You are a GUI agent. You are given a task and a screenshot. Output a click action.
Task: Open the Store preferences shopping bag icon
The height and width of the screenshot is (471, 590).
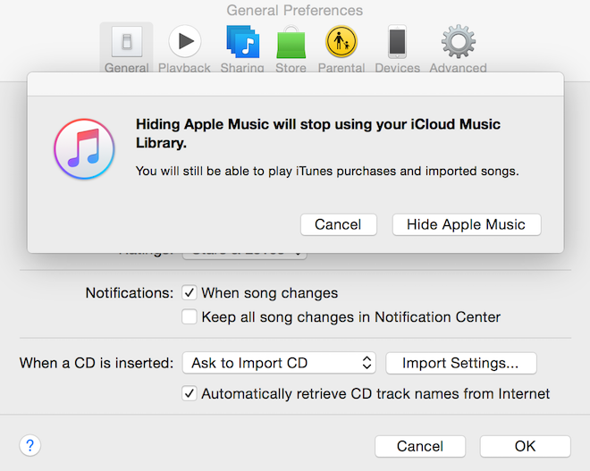[x=291, y=43]
